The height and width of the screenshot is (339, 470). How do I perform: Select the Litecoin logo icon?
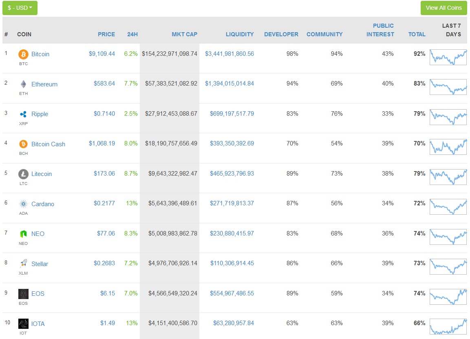click(23, 174)
